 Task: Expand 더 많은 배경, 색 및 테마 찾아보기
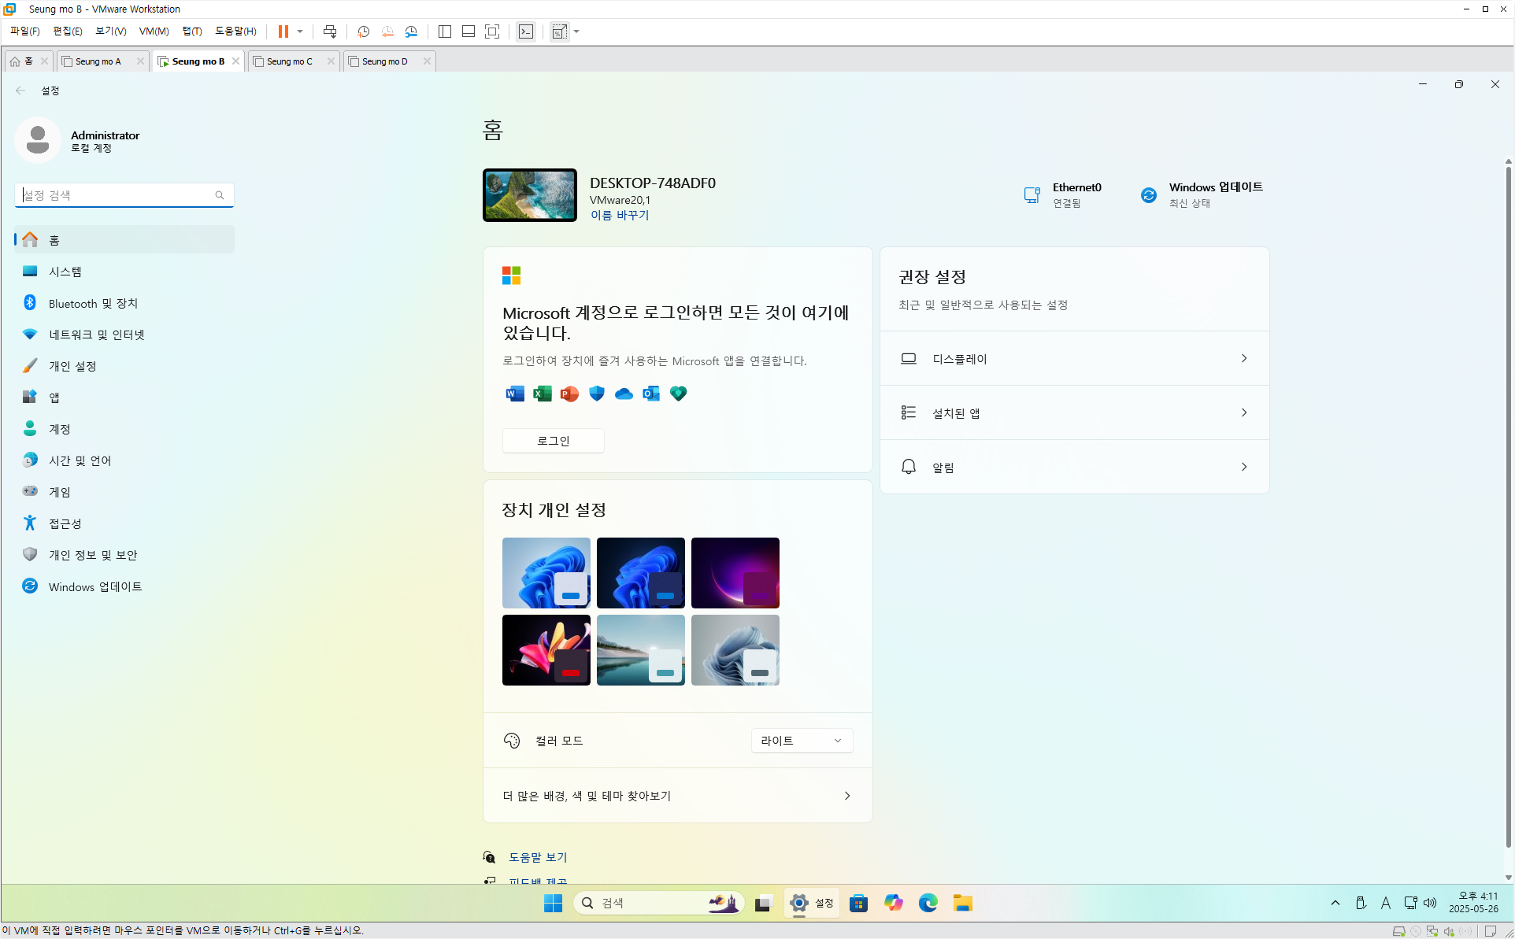(677, 796)
